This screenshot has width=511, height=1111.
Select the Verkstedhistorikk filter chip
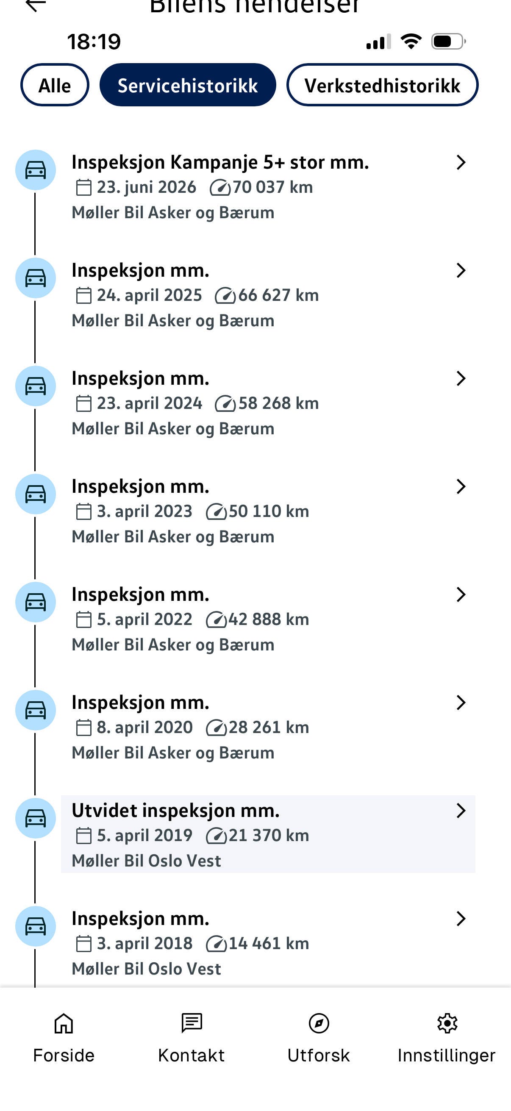[x=383, y=85]
